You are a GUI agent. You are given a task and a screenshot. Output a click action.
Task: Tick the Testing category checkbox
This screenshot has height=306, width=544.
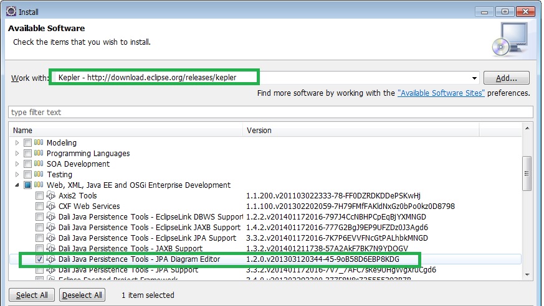coord(27,175)
